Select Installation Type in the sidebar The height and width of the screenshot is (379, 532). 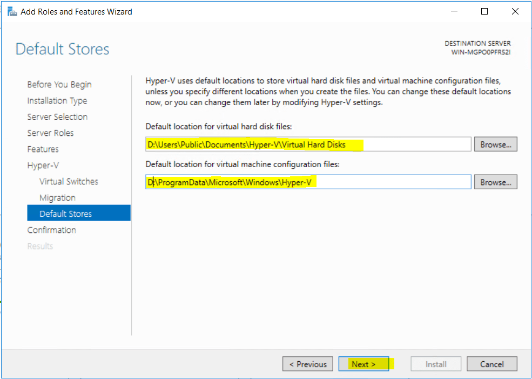coord(57,101)
